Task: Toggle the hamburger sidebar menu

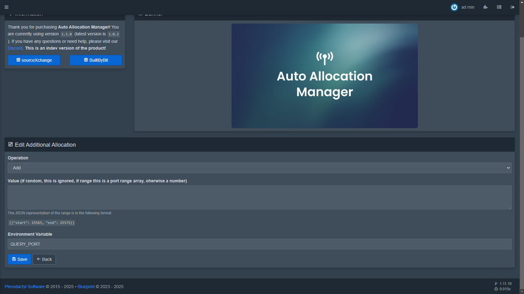Action: pyautogui.click(x=6, y=7)
